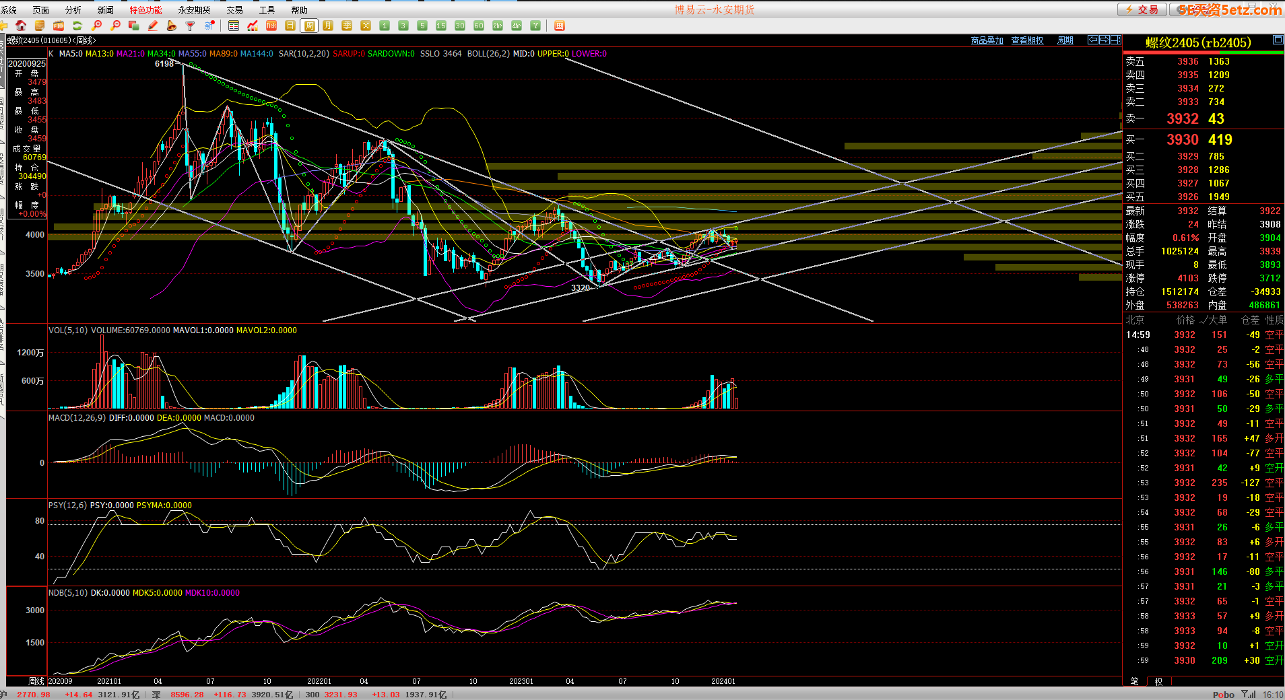1285x700 pixels.
Task: Select the 权 tab at bottom
Action: pyautogui.click(x=1158, y=681)
